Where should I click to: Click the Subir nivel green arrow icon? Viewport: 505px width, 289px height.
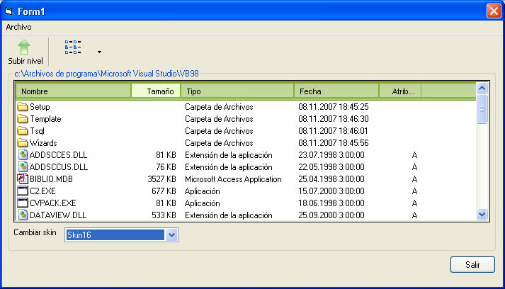25,47
